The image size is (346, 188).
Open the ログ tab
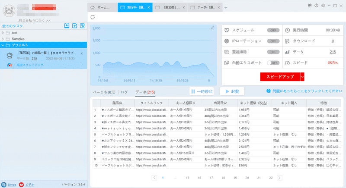(124, 92)
